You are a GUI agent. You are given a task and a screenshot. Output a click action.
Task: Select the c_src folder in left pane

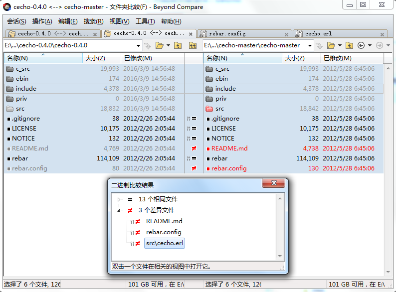pyautogui.click(x=94, y=69)
